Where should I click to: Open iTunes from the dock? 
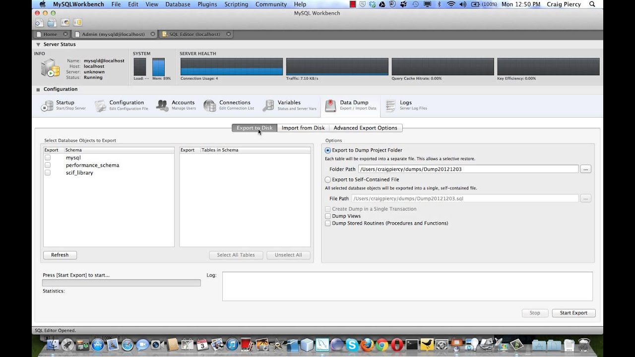point(232,345)
